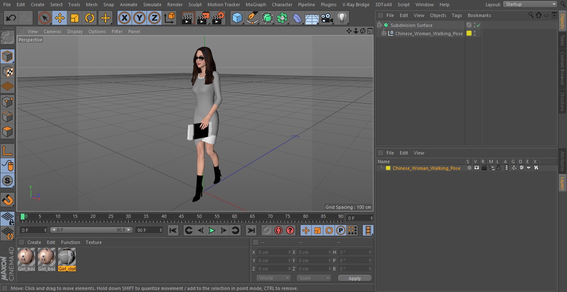The width and height of the screenshot is (567, 292).
Task: Toggle Z axis lock
Action: pyautogui.click(x=154, y=18)
